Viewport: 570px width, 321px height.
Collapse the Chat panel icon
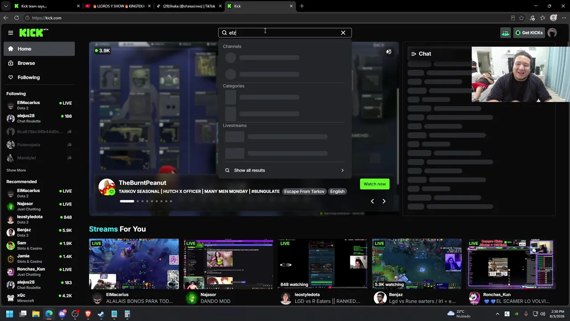[x=414, y=53]
